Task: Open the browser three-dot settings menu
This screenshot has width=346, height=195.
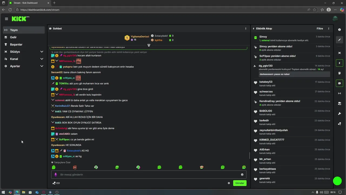Action: [335, 10]
